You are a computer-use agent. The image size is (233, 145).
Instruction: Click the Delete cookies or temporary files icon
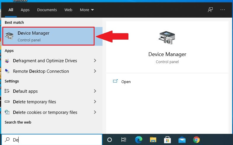pos(7,112)
